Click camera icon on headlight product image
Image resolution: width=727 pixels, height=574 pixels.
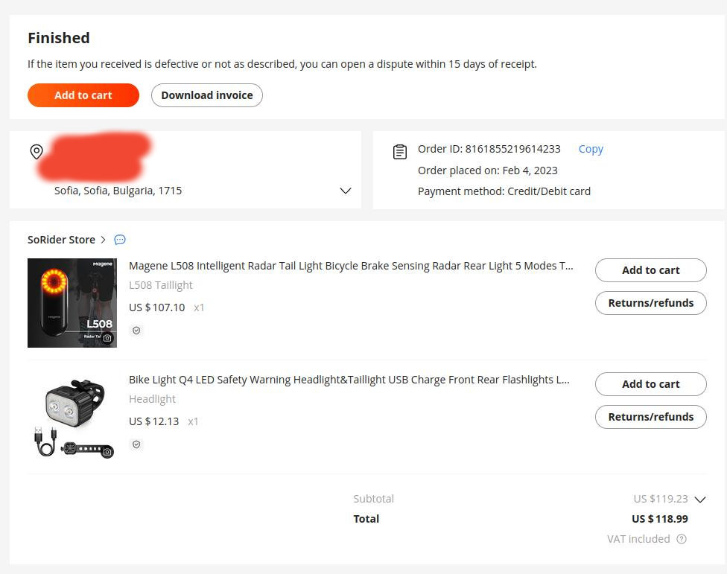click(107, 452)
